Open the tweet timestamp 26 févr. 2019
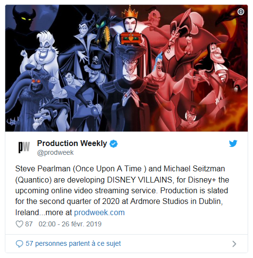The height and width of the screenshot is (258, 253). pos(70,224)
